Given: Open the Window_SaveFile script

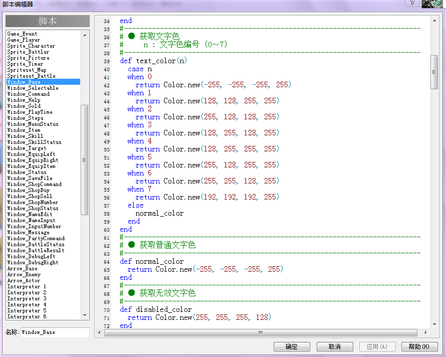Looking at the screenshot, I should point(44,178).
